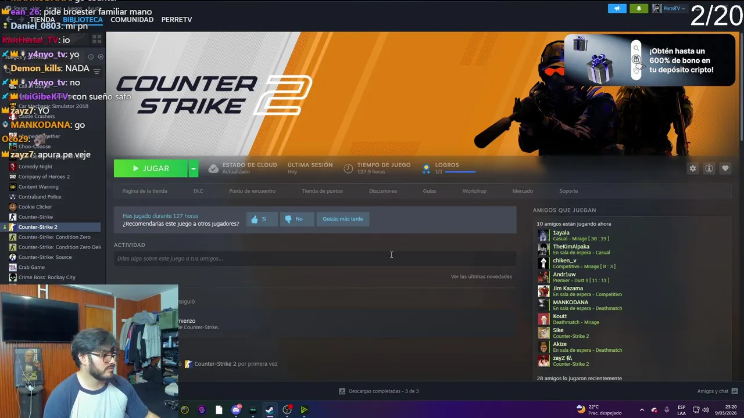The image size is (744, 418).
Task: Select Cookie Clicker in library list
Action: point(35,207)
